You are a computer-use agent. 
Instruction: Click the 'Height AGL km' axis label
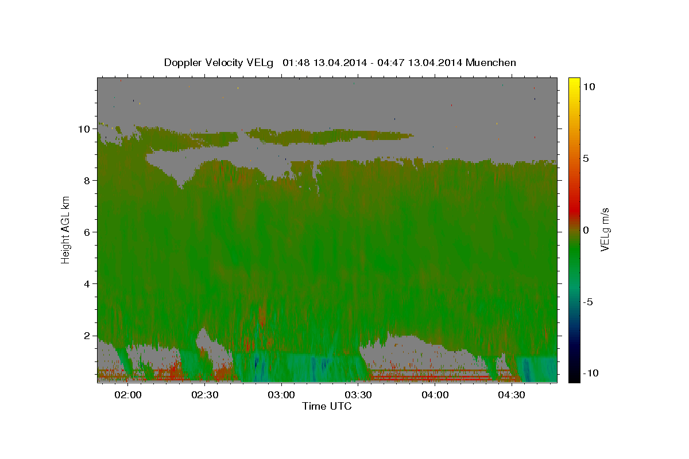pos(66,229)
